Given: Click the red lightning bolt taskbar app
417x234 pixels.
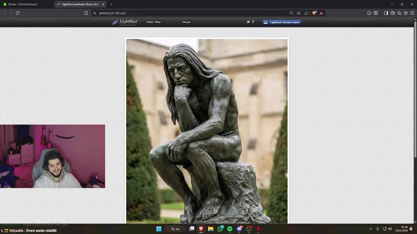Looking at the screenshot, I should coord(258,229).
